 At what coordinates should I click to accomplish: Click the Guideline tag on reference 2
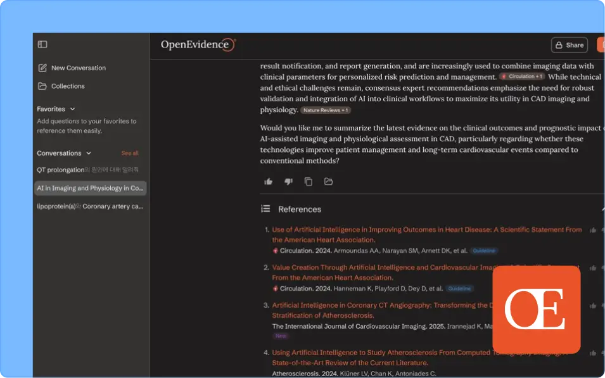pyautogui.click(x=459, y=289)
